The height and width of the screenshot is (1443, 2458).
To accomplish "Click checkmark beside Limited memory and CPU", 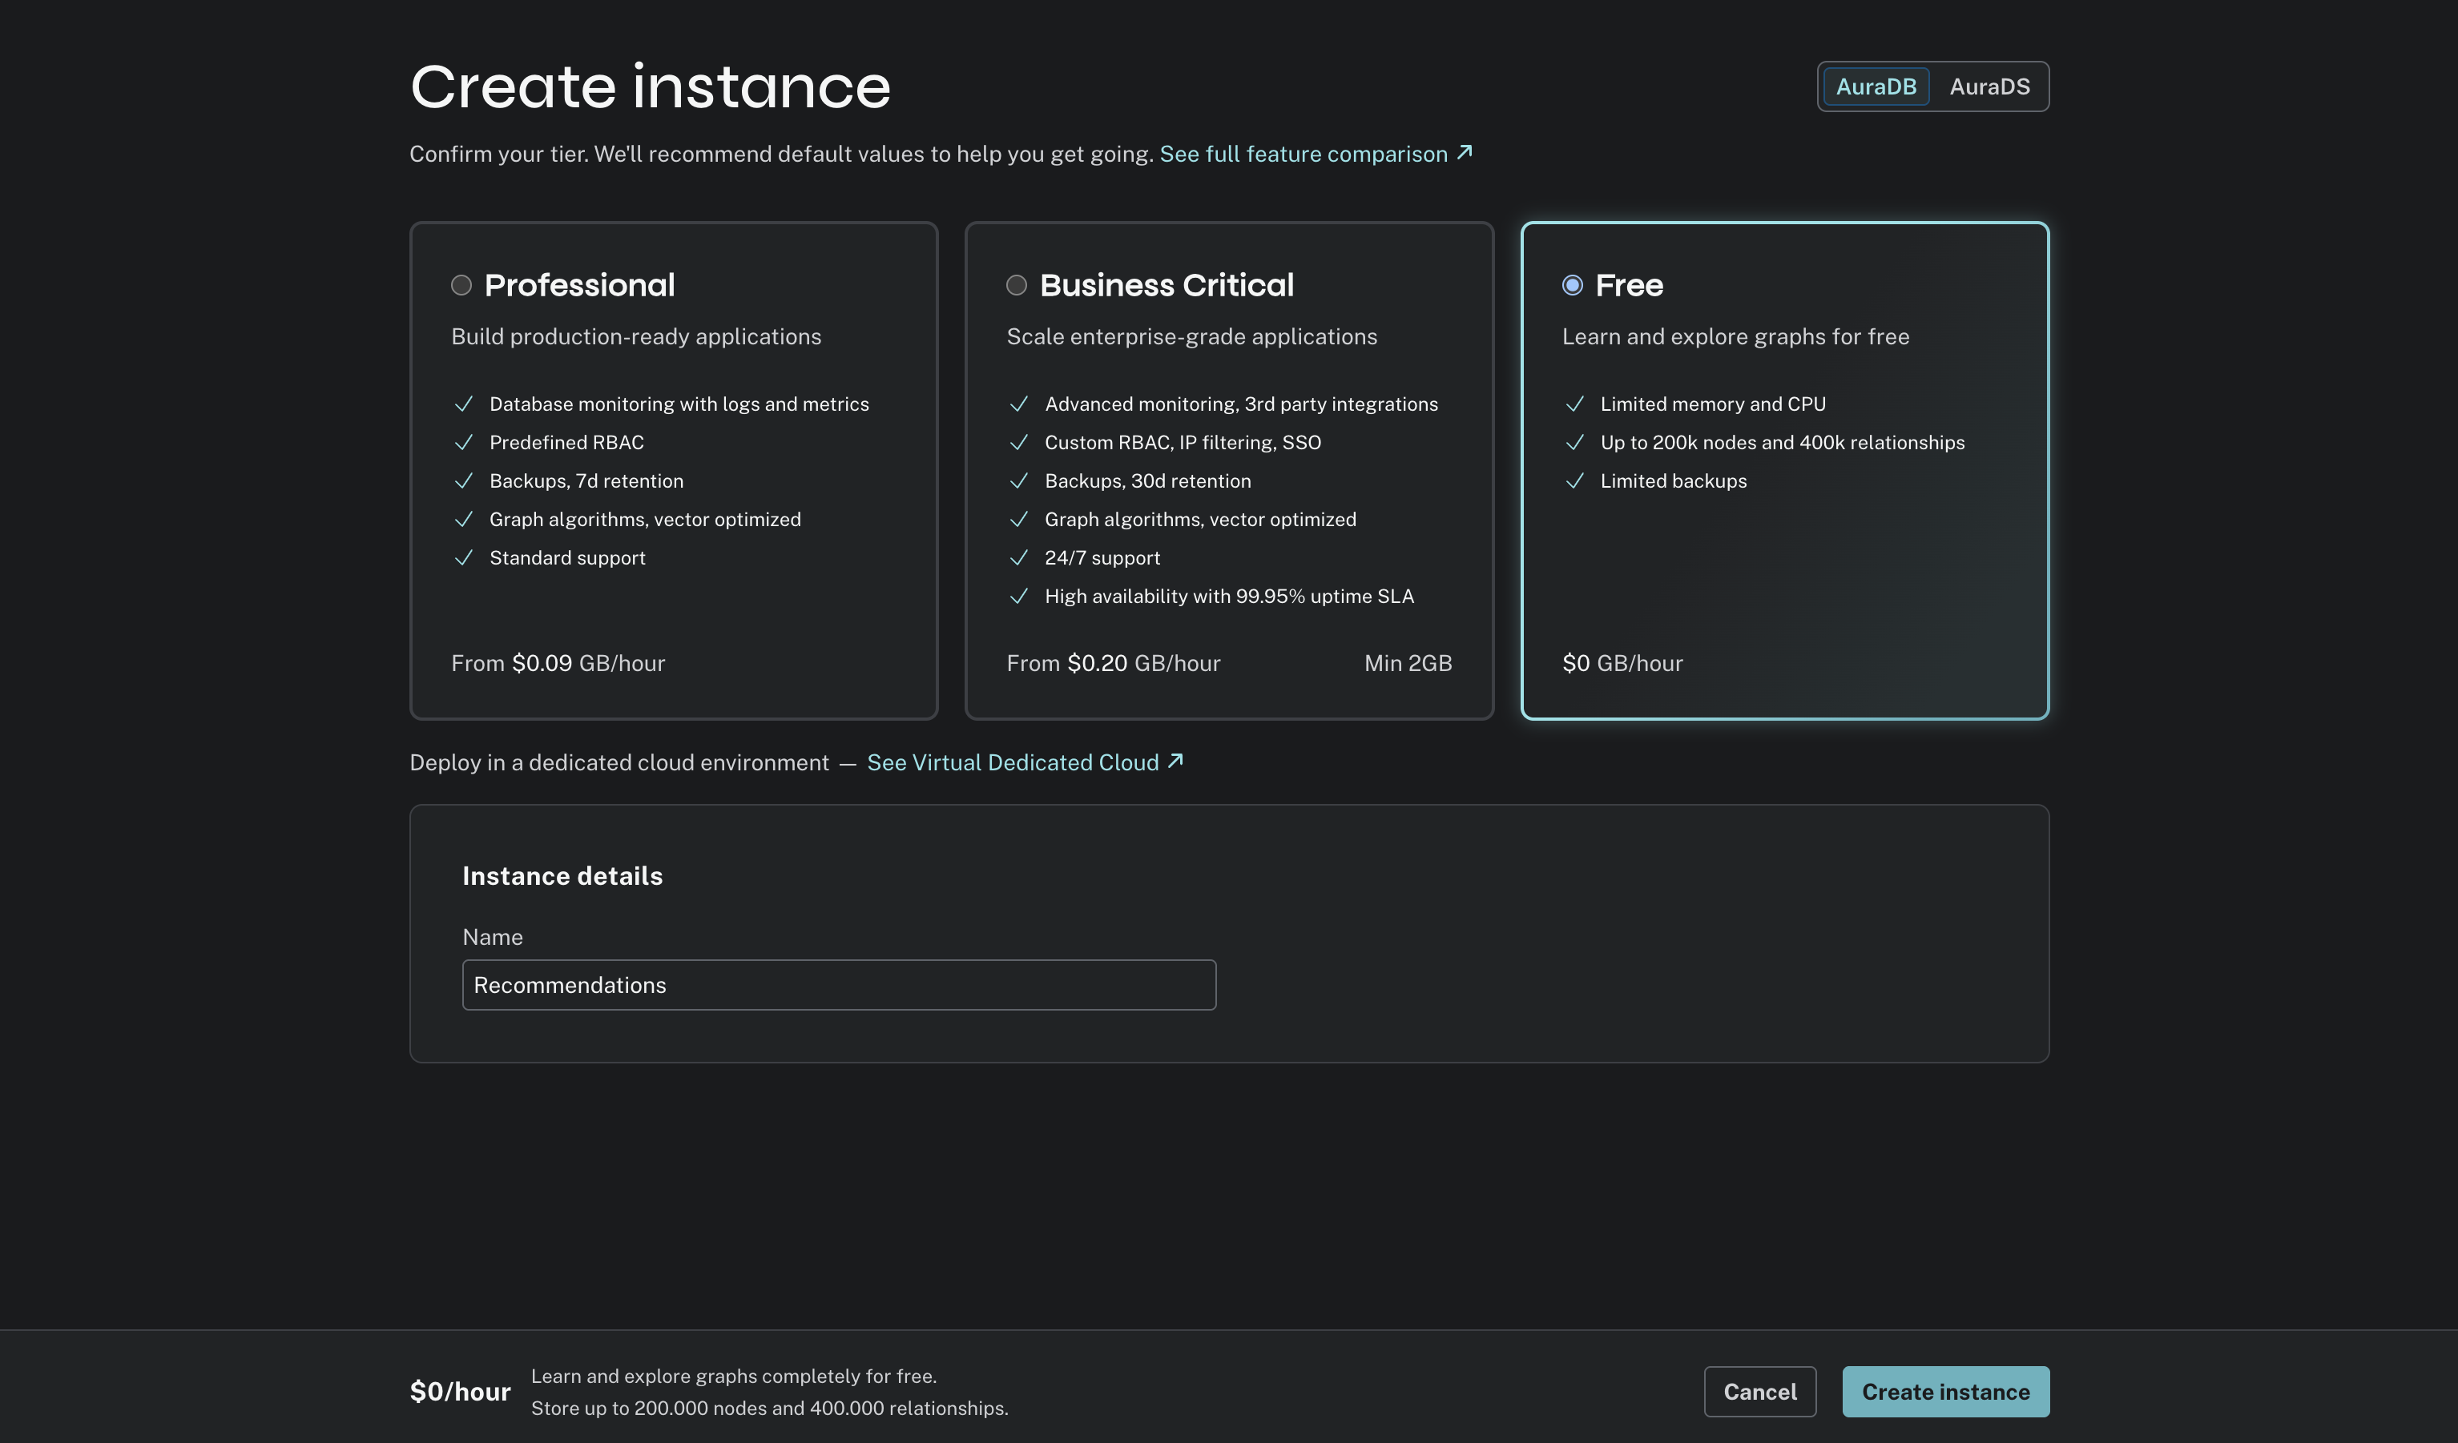I will (x=1574, y=404).
